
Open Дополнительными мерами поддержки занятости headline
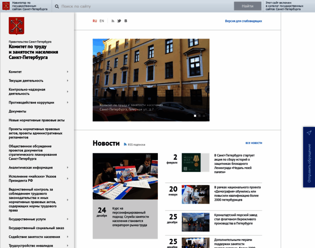pyautogui.click(x=235, y=243)
